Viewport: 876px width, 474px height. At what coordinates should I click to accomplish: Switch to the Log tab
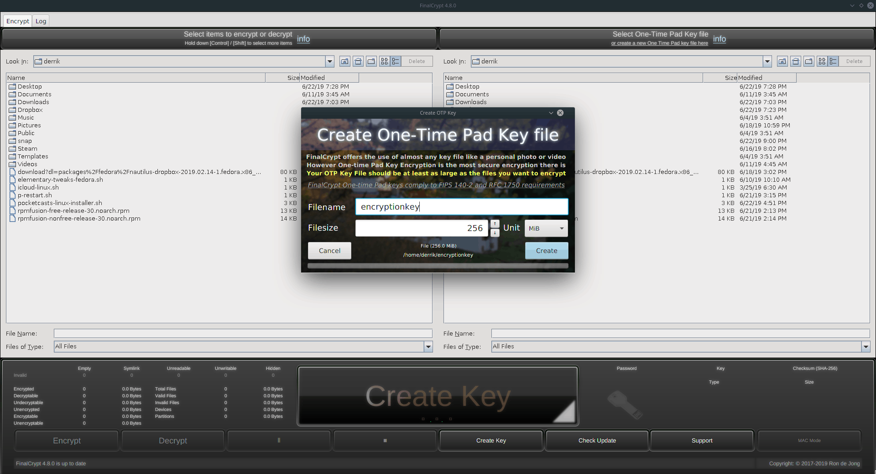pos(41,21)
